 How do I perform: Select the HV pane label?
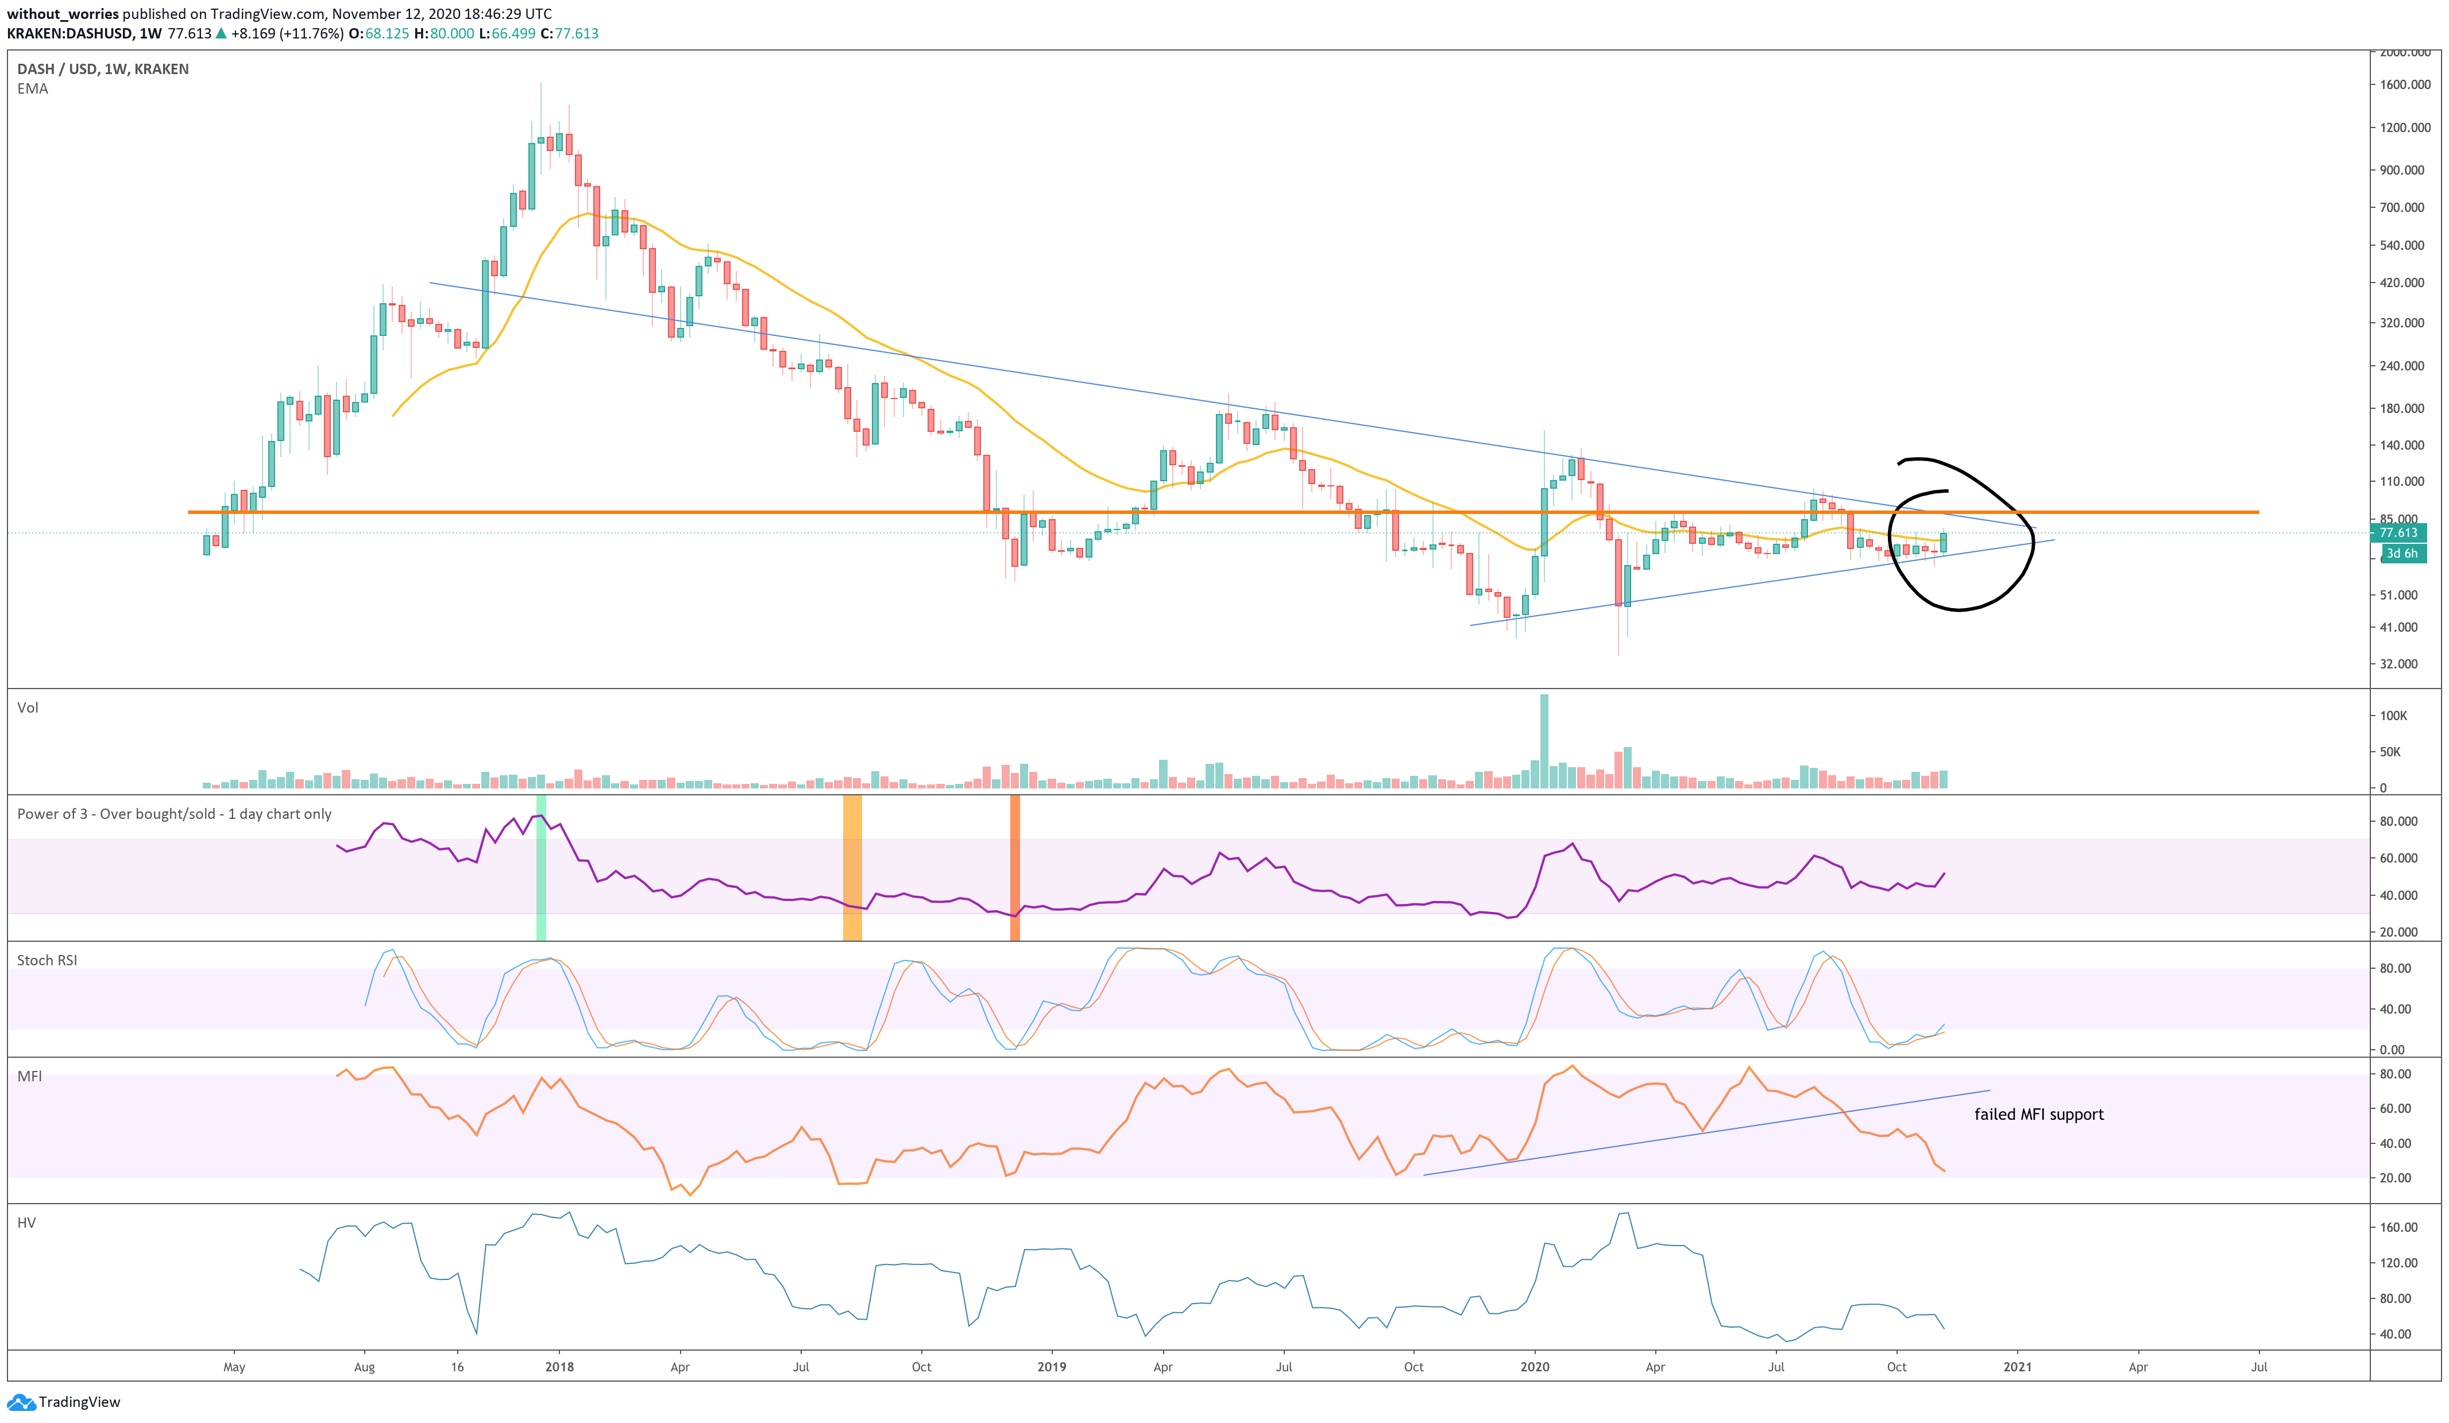26,1223
